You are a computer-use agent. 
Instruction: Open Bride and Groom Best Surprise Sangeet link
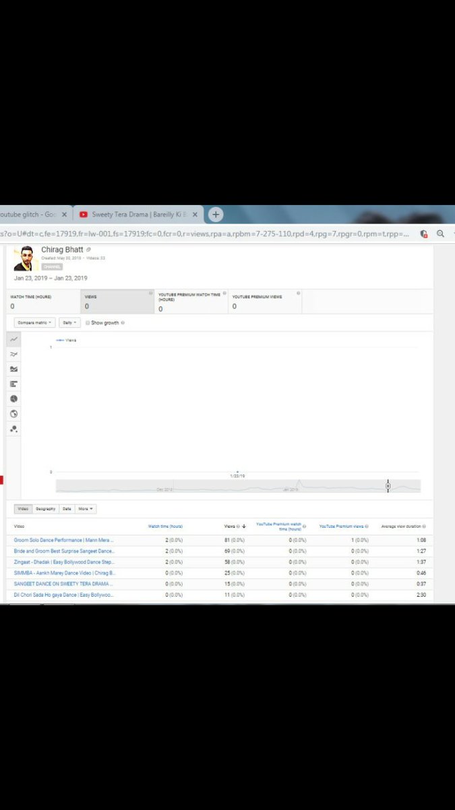coord(64,551)
